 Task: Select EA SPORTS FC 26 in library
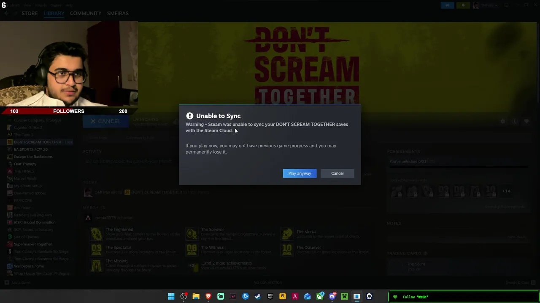pyautogui.click(x=30, y=149)
